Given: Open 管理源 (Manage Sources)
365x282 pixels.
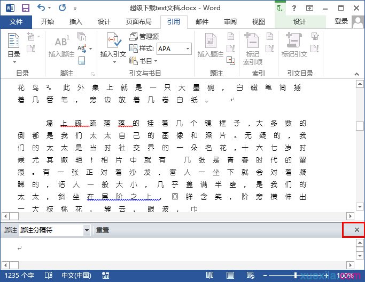Looking at the screenshot, I should pos(144,36).
